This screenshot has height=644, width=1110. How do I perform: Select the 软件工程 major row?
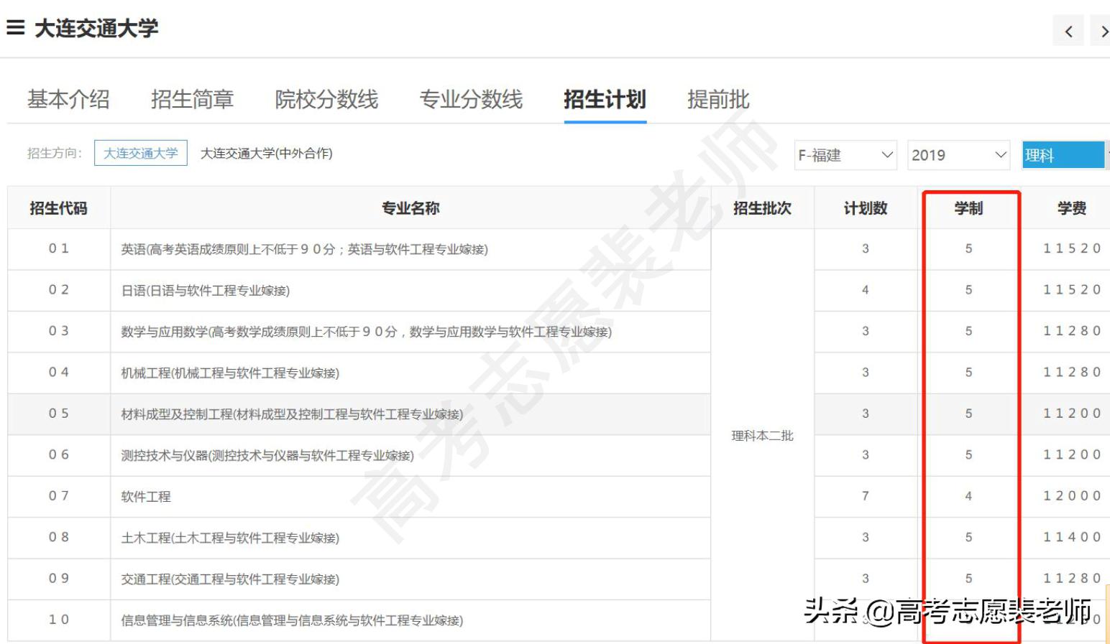(145, 496)
